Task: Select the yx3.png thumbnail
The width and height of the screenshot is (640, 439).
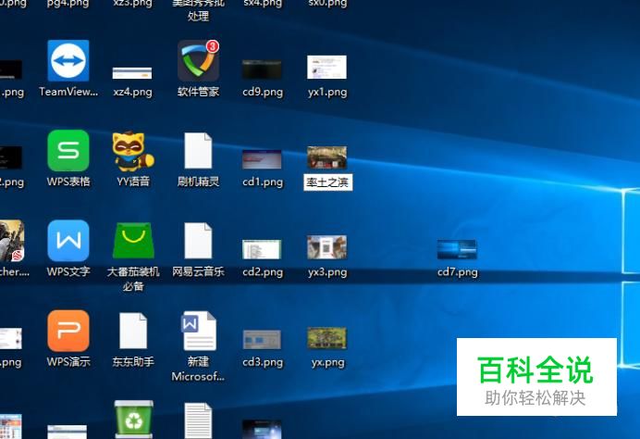Action: (327, 247)
